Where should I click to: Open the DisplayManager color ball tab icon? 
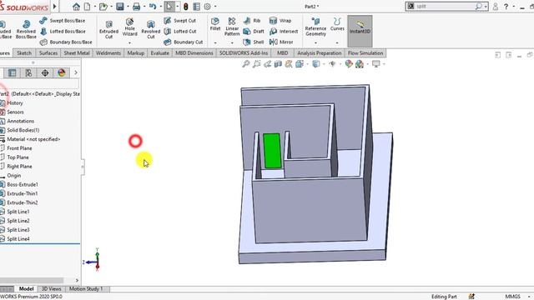click(61, 72)
